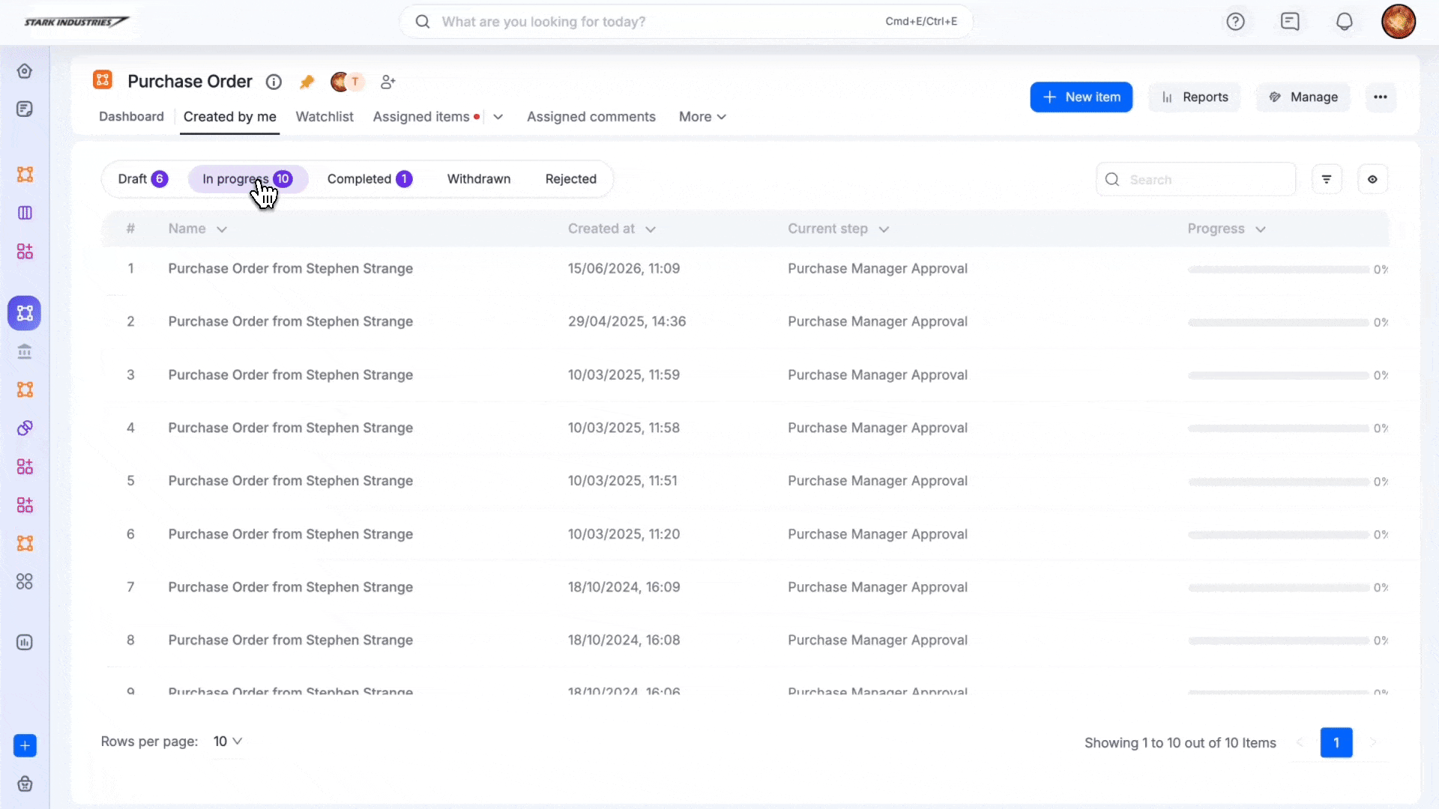Go to pagination page 1

click(x=1336, y=742)
